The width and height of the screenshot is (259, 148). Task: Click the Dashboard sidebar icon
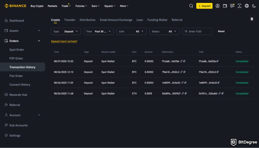point(6,21)
